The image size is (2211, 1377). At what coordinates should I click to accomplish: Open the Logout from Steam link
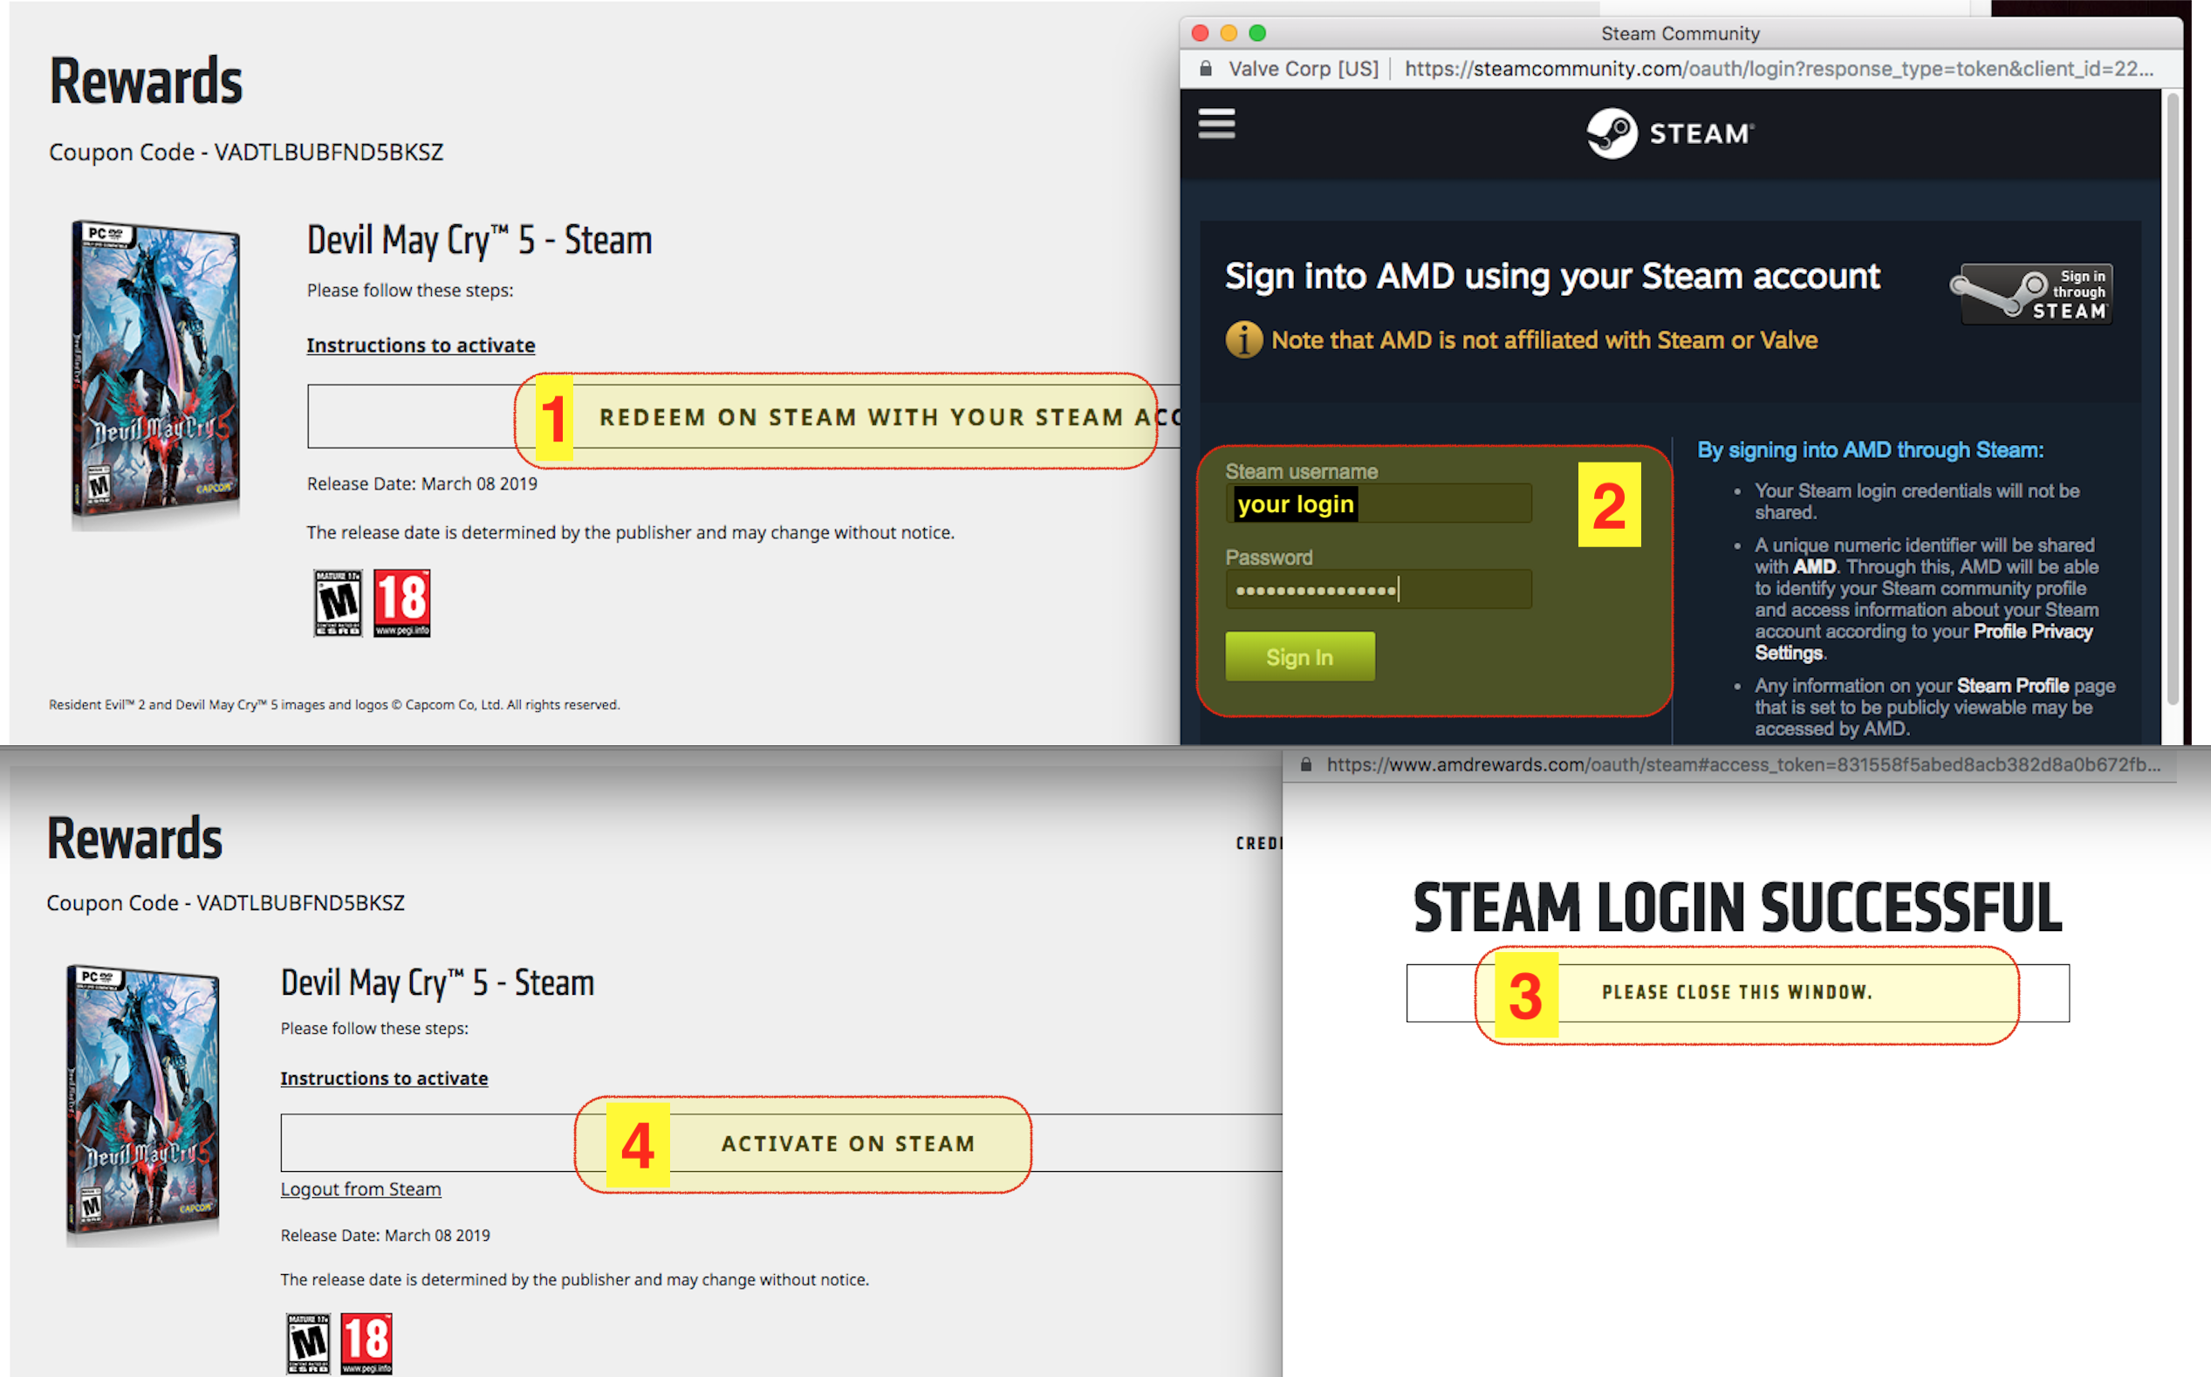(x=360, y=1189)
